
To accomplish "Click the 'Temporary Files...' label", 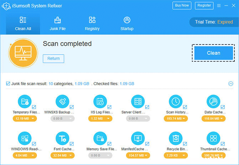I will (x=26, y=112).
